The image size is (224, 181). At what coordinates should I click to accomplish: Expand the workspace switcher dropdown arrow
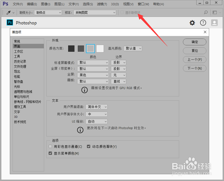pyautogui.click(x=220, y=13)
